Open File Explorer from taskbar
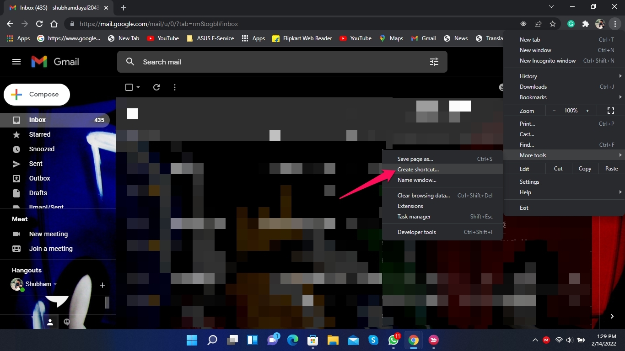 pos(333,340)
